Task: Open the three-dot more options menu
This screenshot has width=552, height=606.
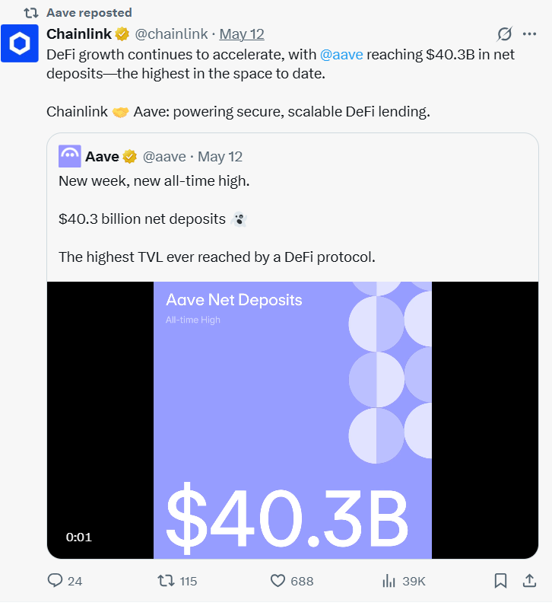Action: 530,34
